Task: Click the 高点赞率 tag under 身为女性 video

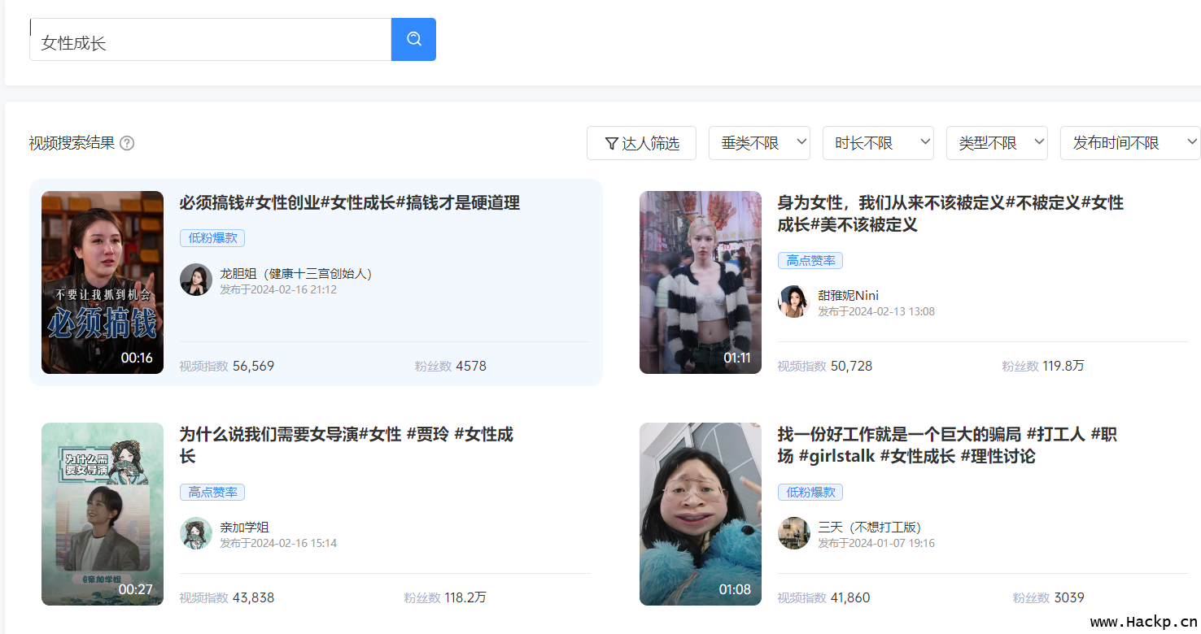Action: [810, 261]
